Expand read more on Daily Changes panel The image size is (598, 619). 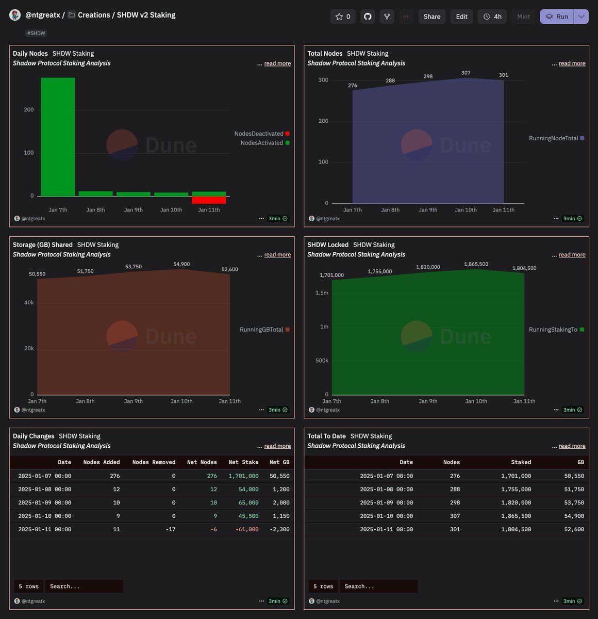pyautogui.click(x=277, y=446)
